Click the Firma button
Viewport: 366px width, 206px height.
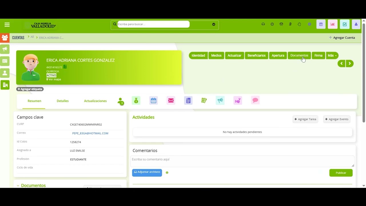318,56
